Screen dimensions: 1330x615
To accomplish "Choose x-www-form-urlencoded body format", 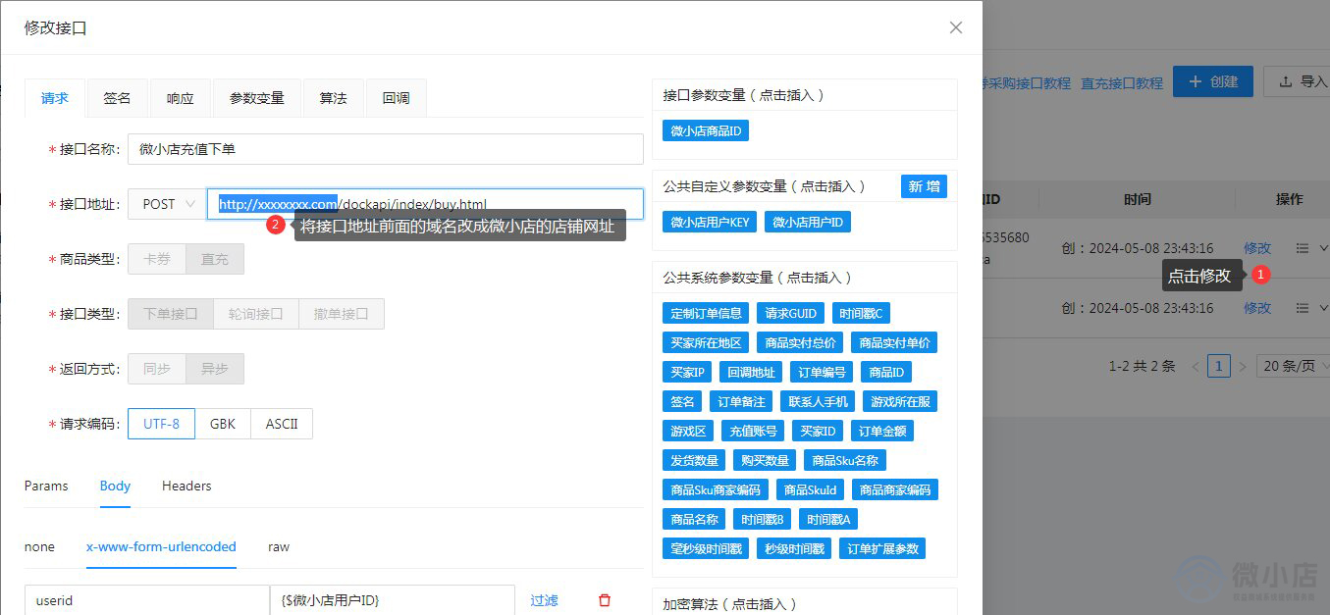I will [161, 546].
